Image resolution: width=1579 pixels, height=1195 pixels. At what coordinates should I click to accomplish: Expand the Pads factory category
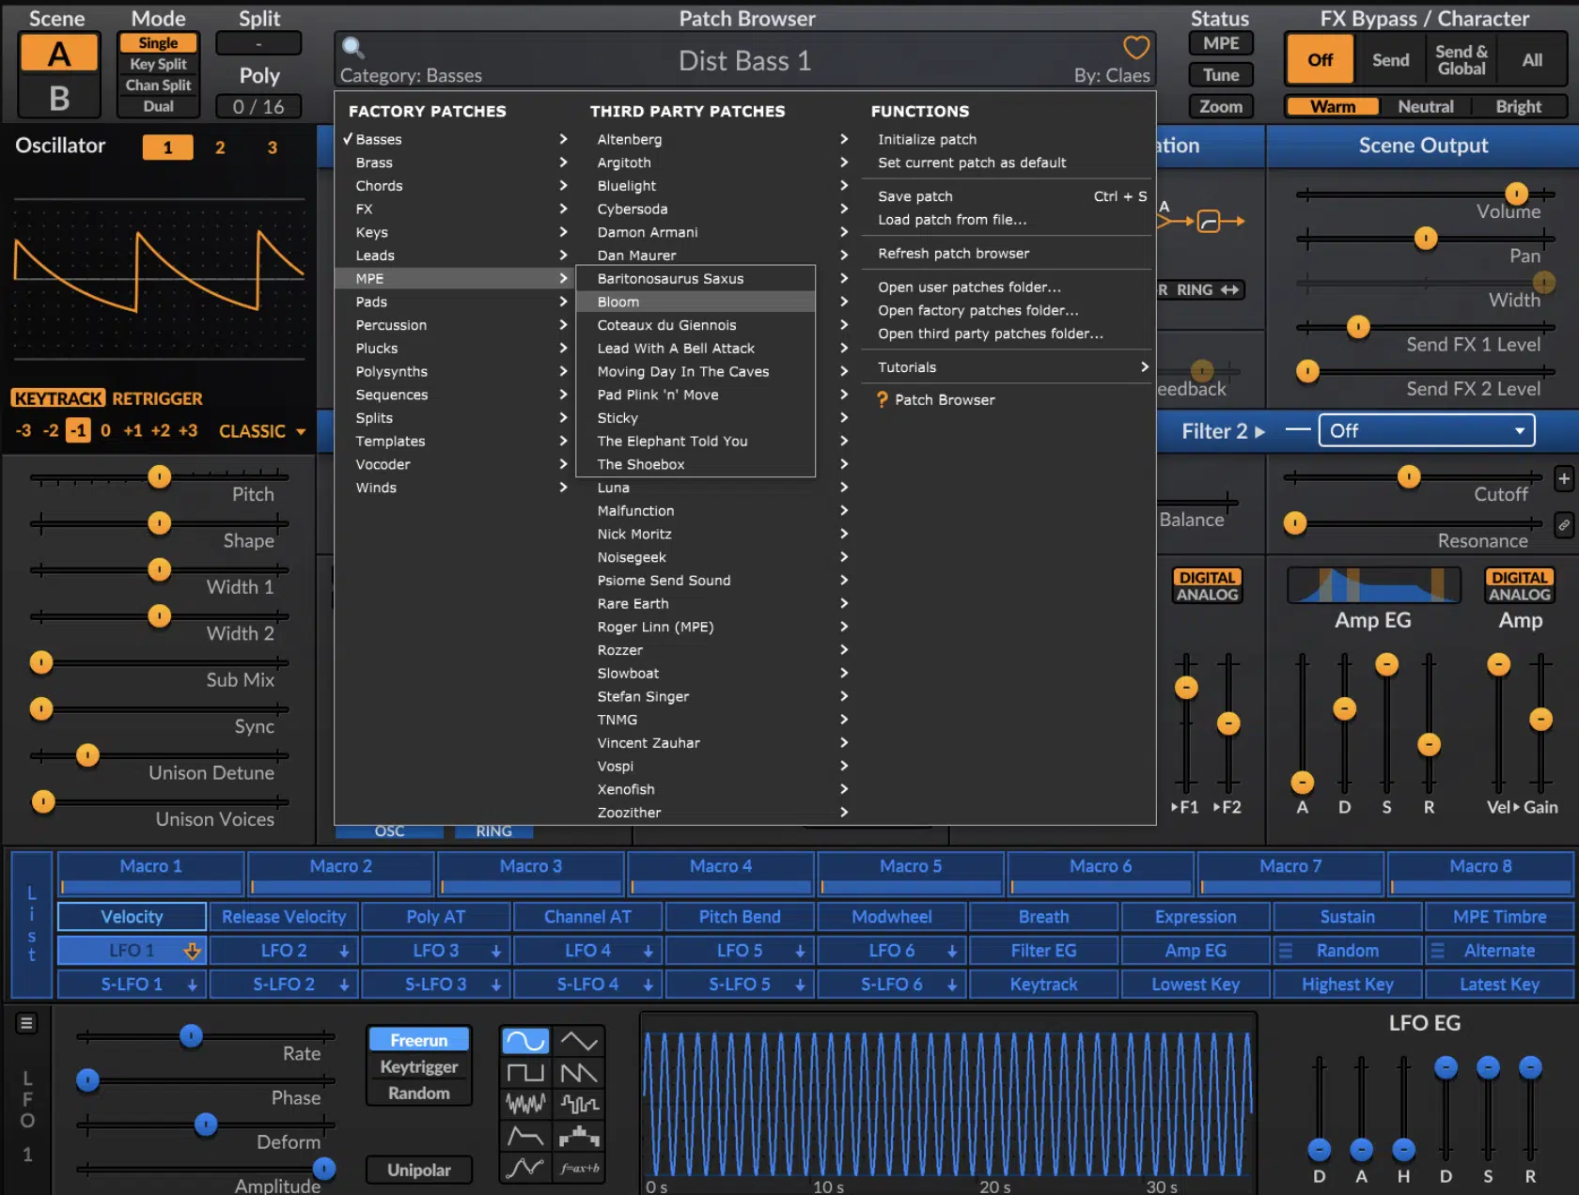click(x=455, y=302)
